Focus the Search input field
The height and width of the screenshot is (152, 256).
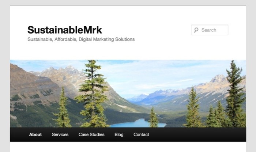(x=210, y=30)
